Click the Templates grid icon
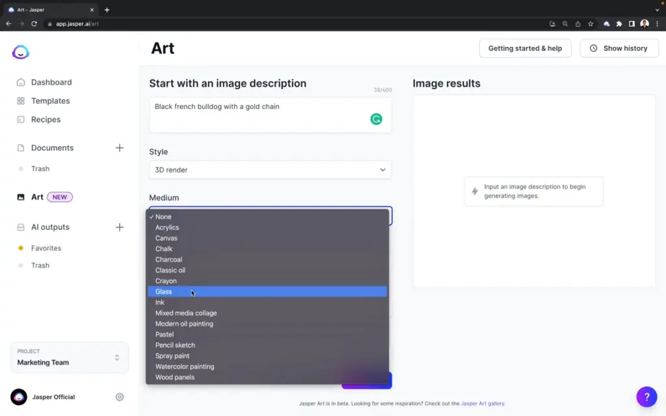The height and width of the screenshot is (416, 666). point(21,101)
